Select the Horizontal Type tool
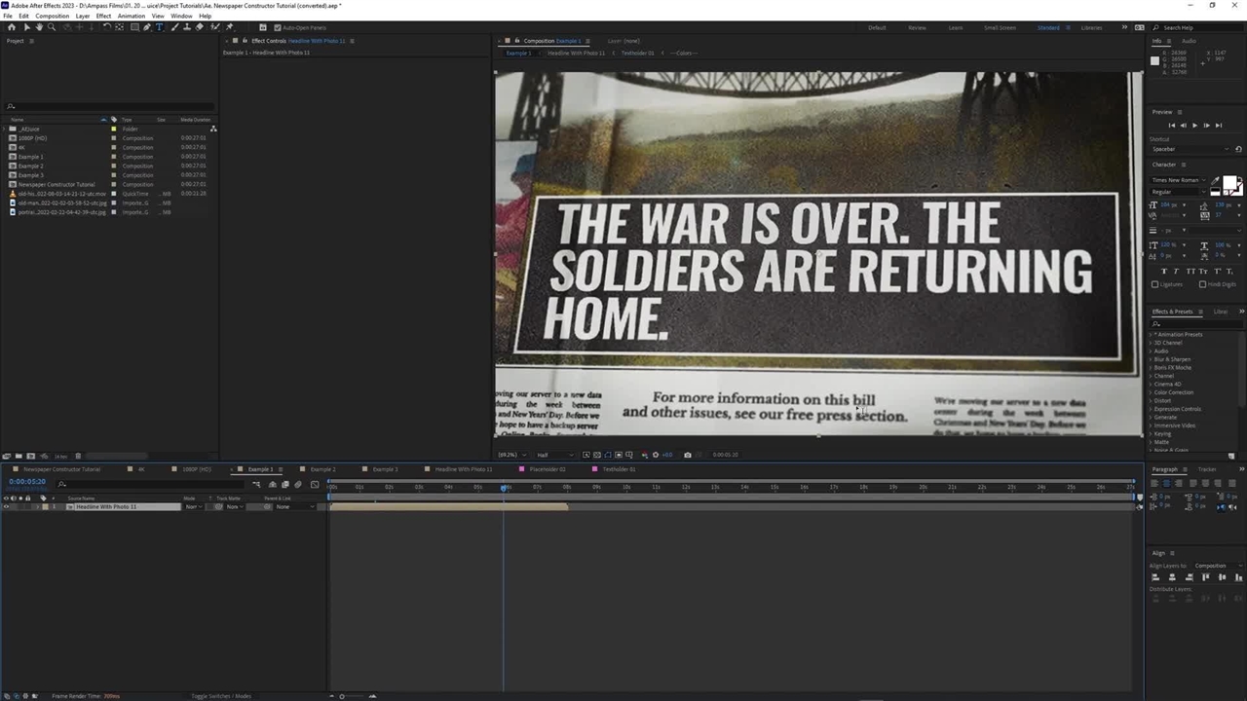The image size is (1247, 701). [x=160, y=27]
